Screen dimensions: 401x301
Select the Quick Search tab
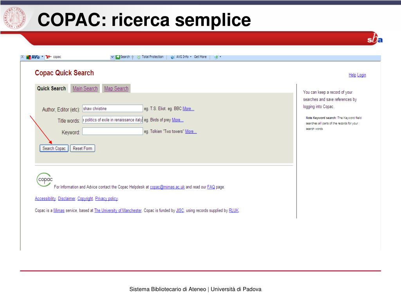point(51,88)
